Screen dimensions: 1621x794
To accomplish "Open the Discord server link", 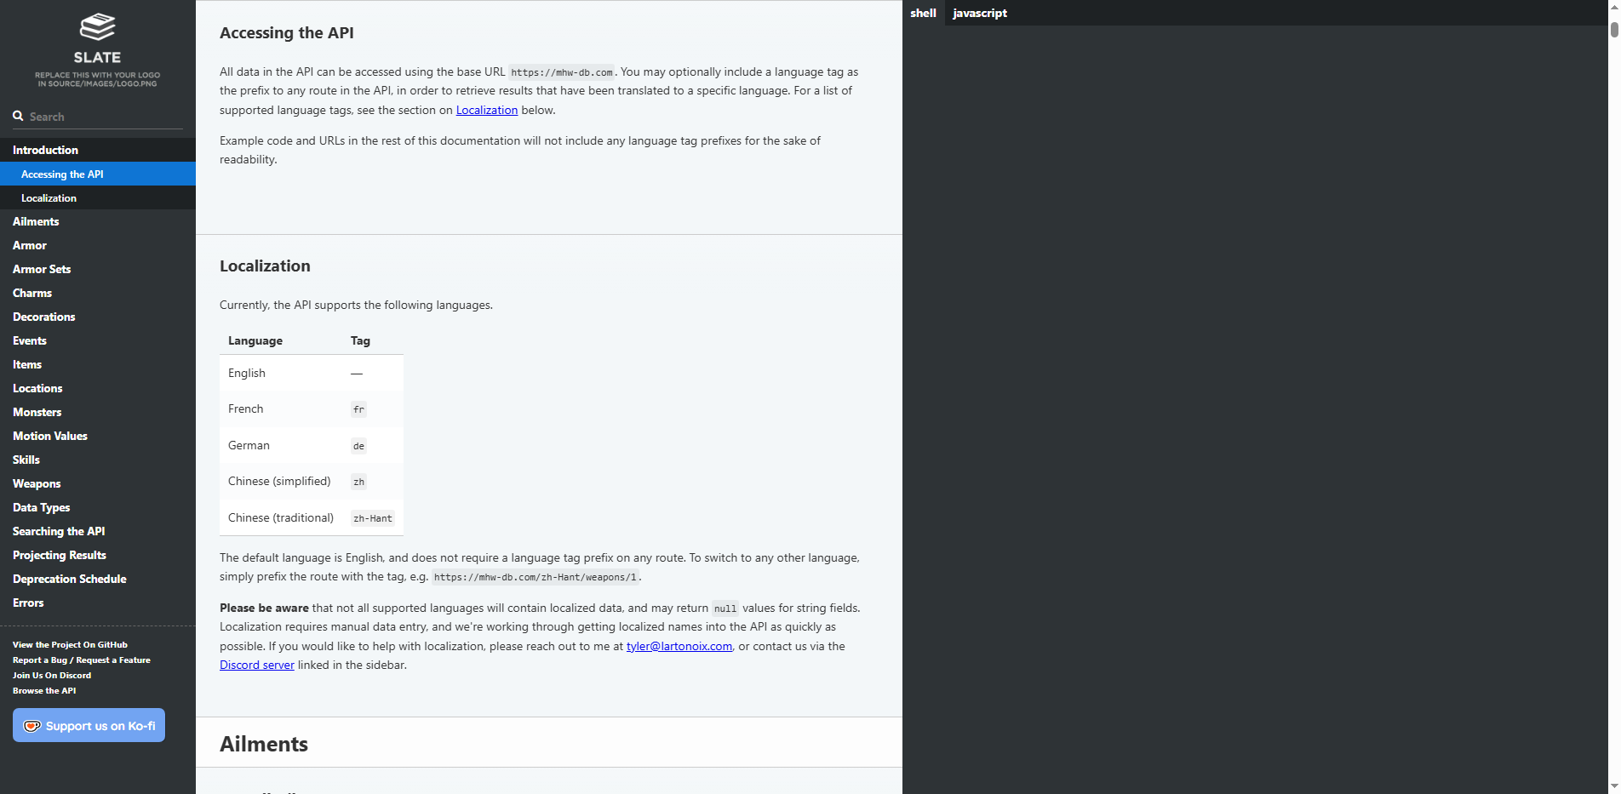I will (257, 665).
